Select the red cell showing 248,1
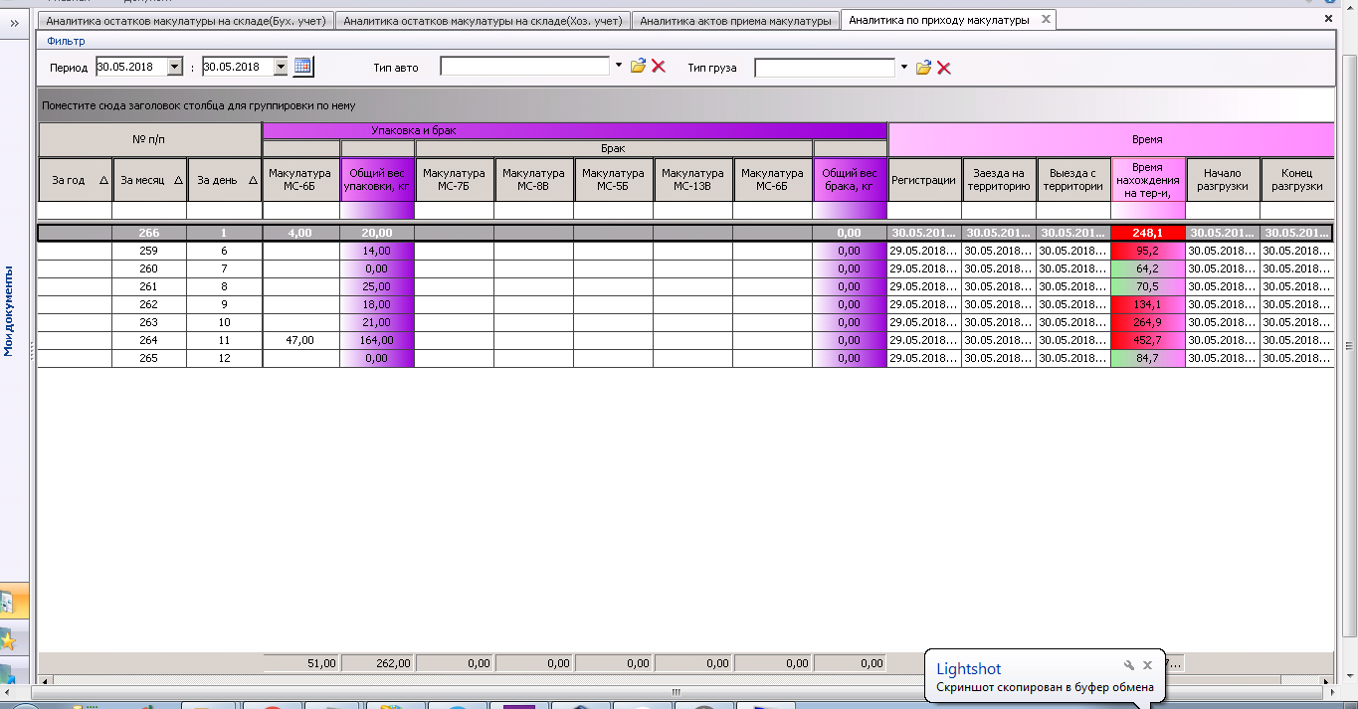1358x709 pixels. tap(1148, 233)
